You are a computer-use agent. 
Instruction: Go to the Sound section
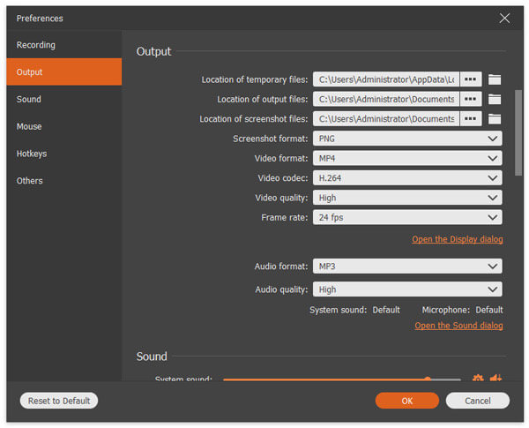pos(64,100)
